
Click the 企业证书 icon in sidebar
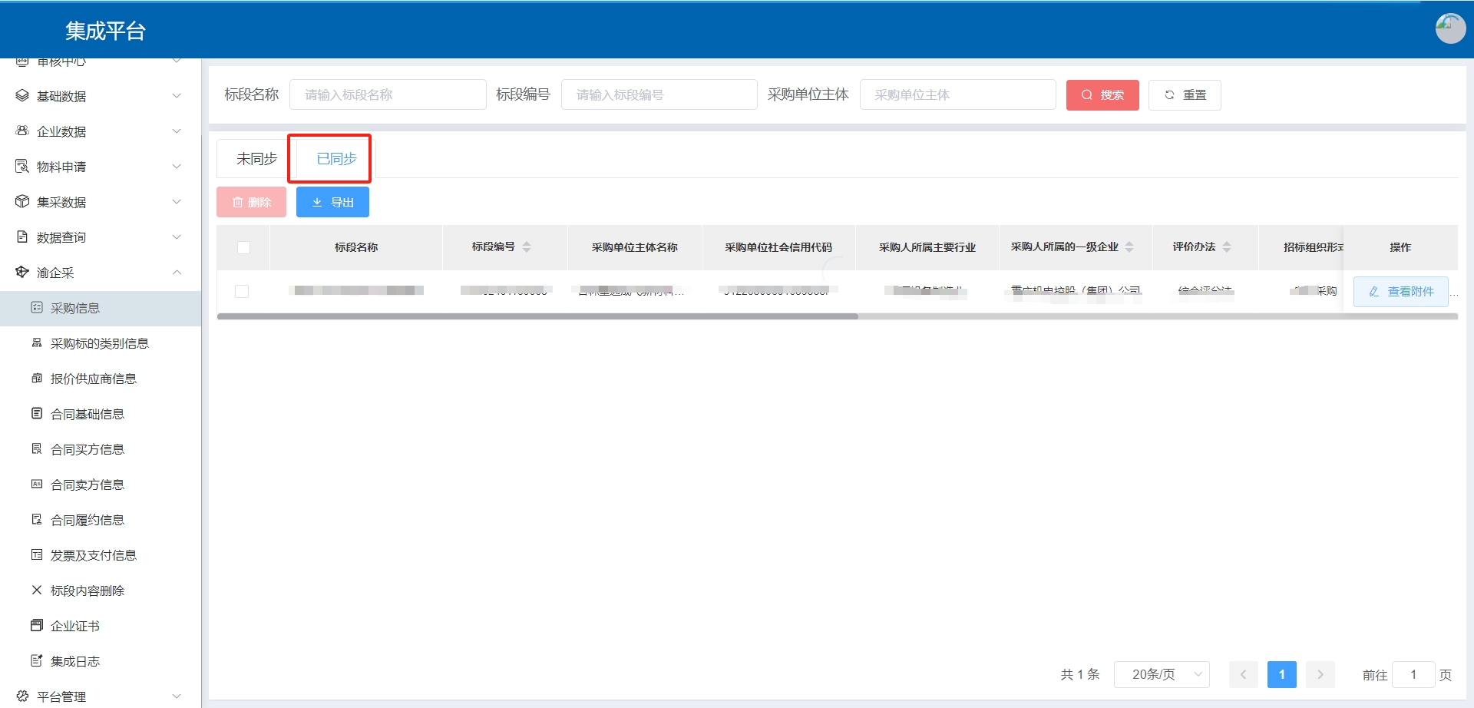coord(36,626)
